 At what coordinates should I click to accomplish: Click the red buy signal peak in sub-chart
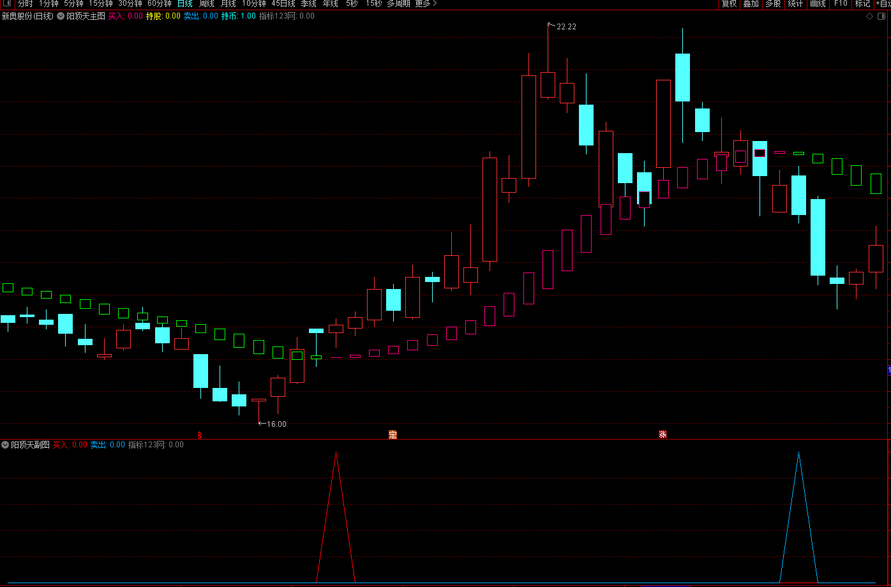pos(336,454)
